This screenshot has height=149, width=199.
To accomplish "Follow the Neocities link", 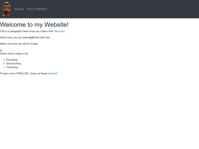I will [x=59, y=31].
